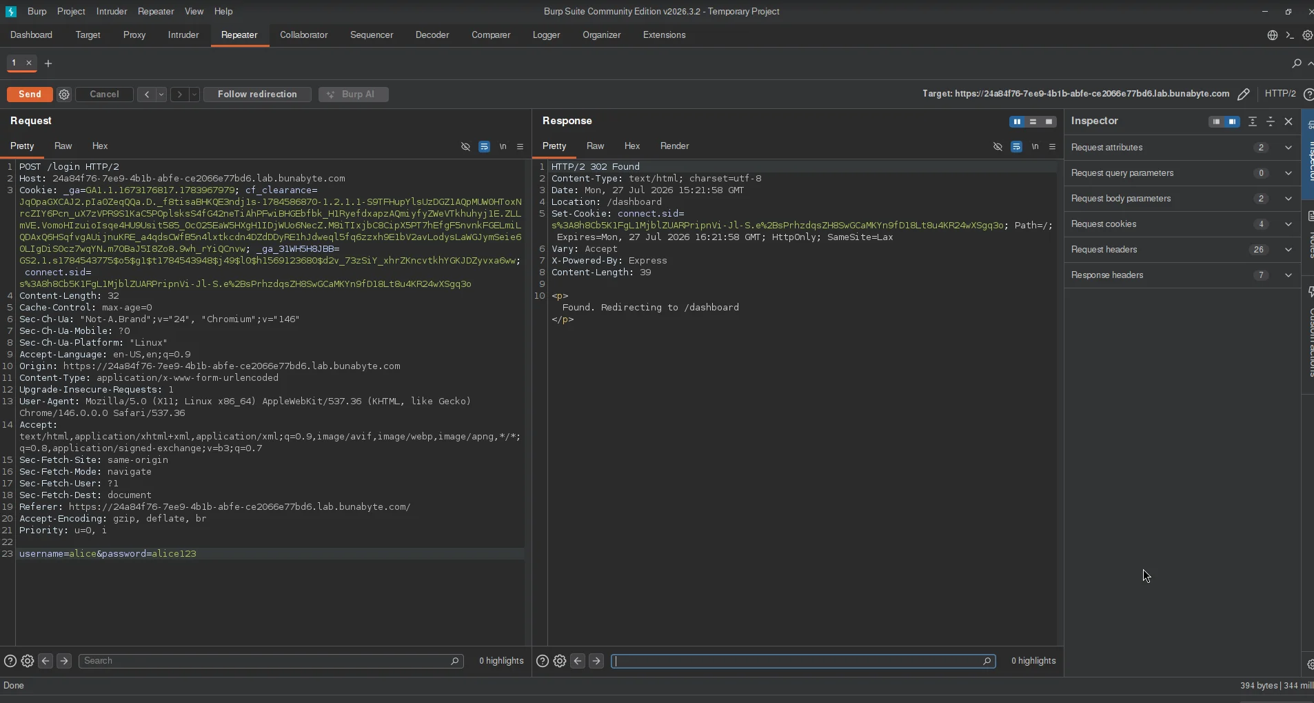Open the Collaborator tab
The width and height of the screenshot is (1314, 703).
pyautogui.click(x=304, y=35)
